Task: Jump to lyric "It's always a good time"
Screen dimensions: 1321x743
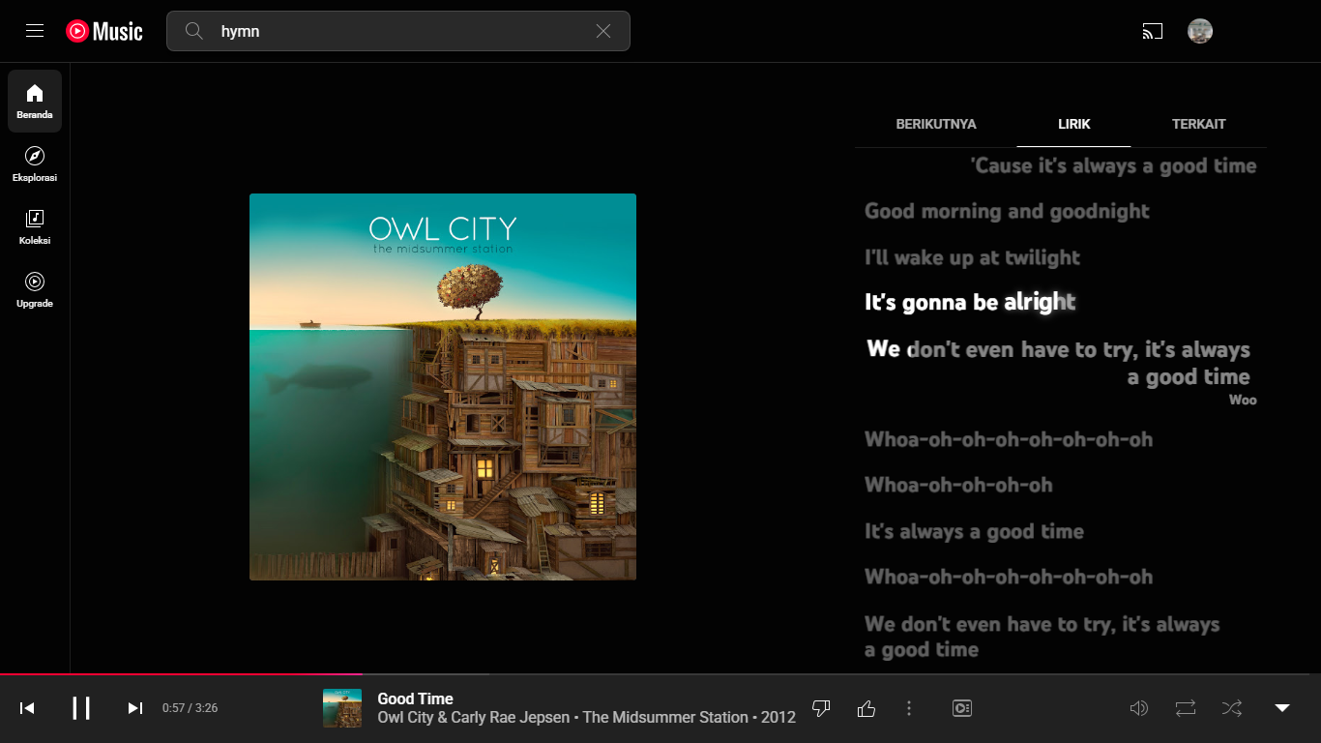Action: tap(974, 531)
